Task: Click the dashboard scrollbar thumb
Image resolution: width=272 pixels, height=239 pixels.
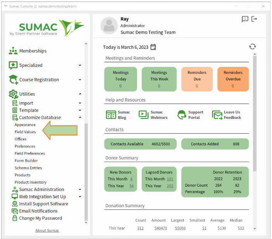Action: click(x=255, y=113)
